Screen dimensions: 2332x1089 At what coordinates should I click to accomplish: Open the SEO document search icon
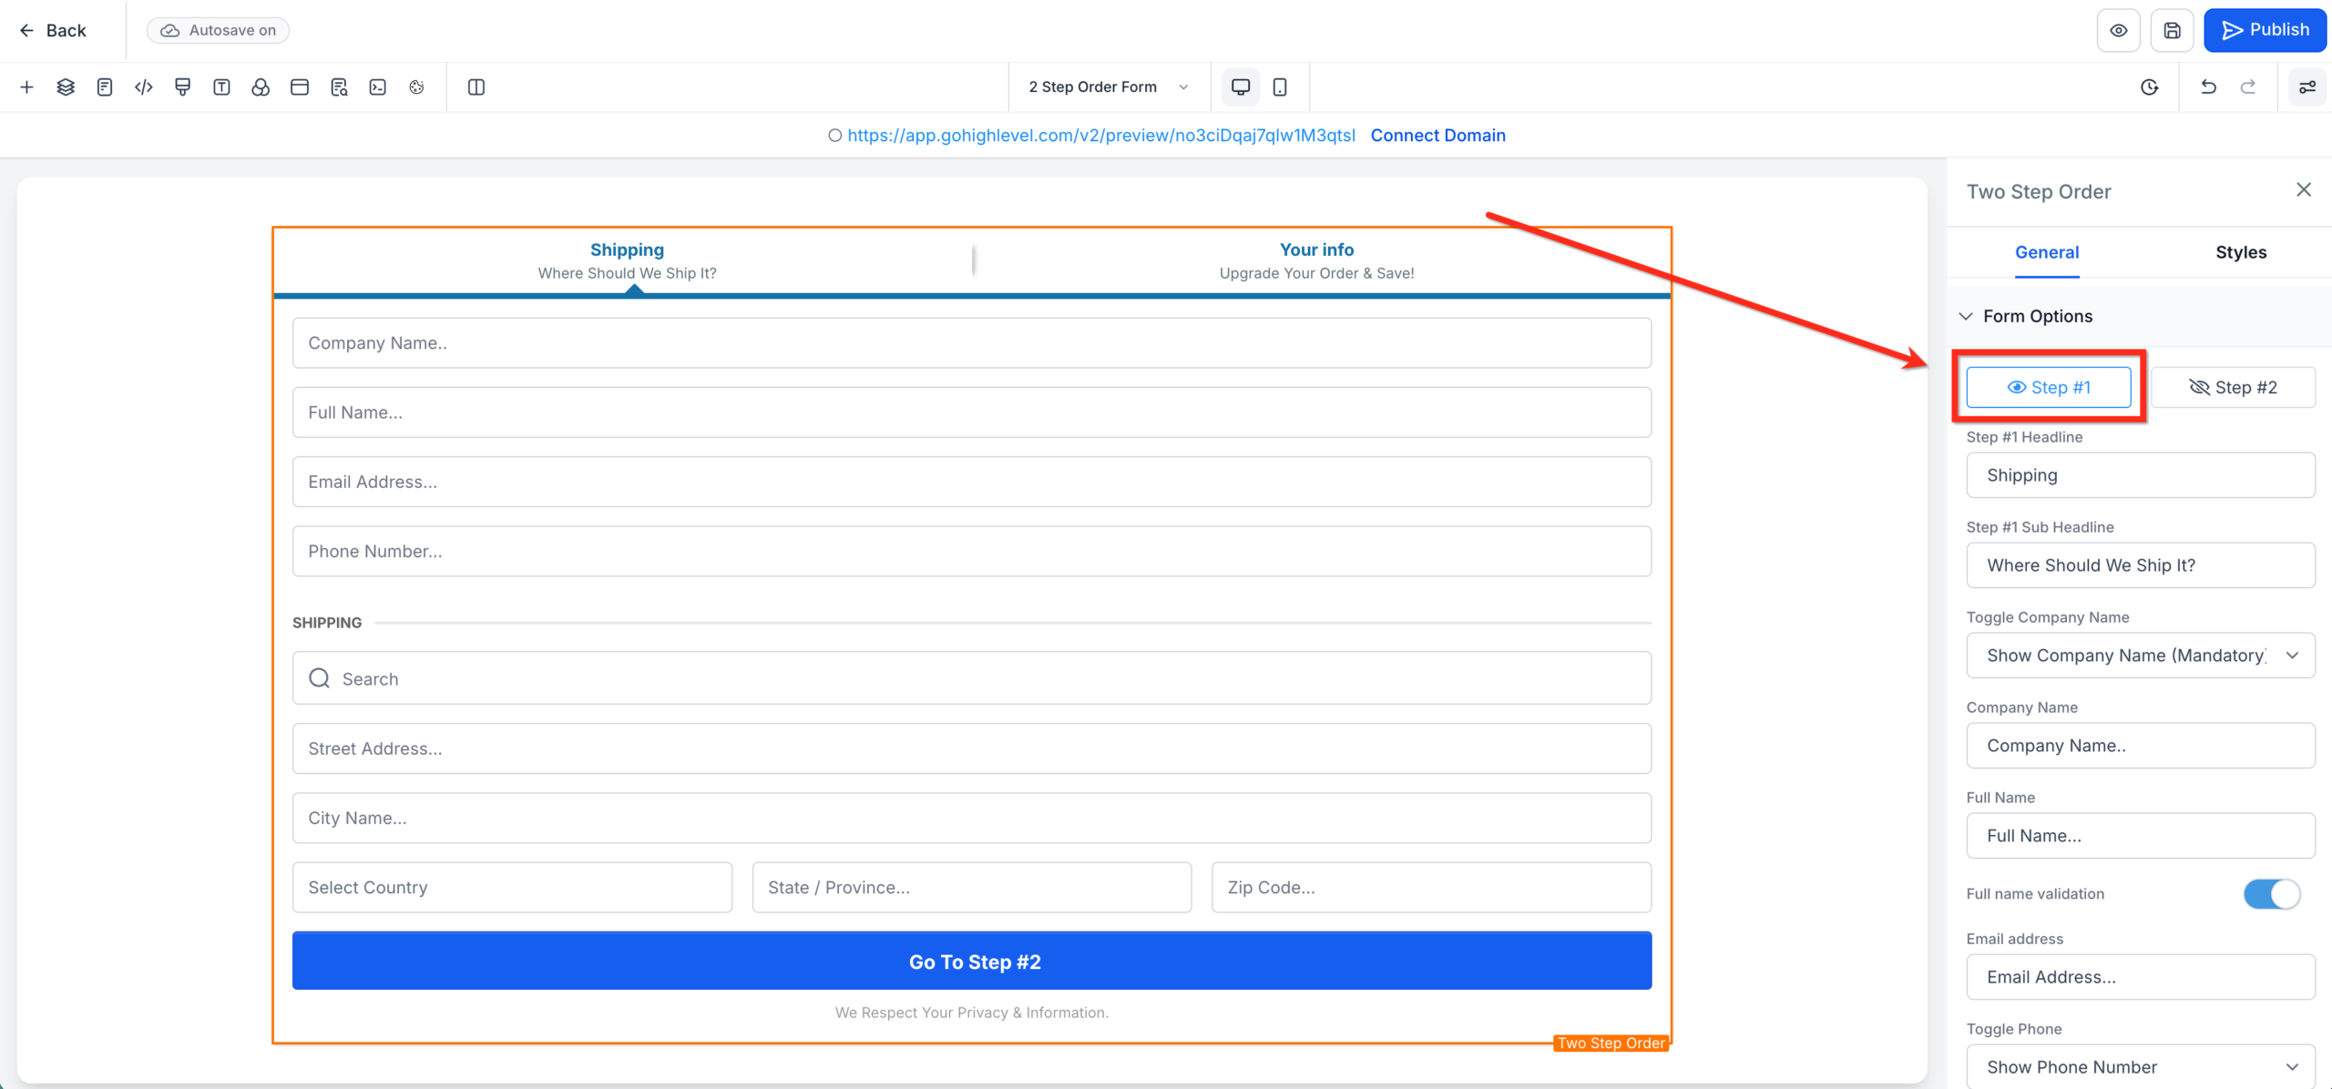(x=339, y=87)
